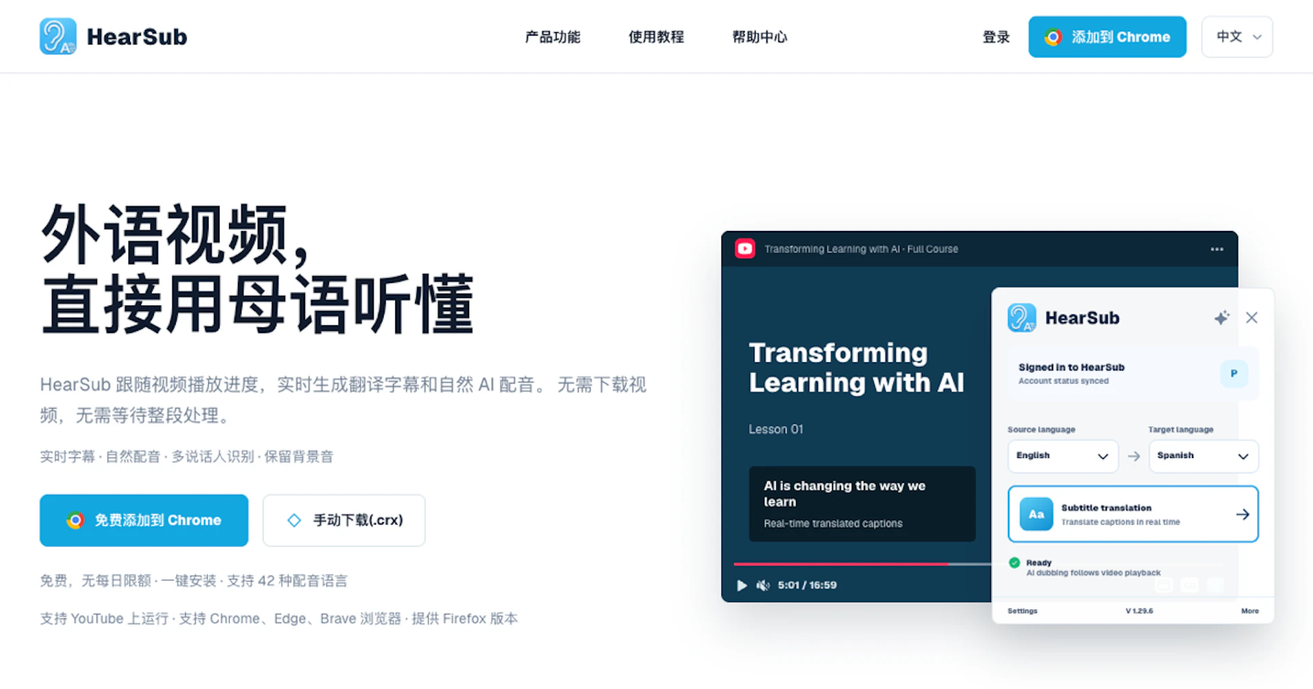Click the Lesson 01 text in the video
Image resolution: width=1313 pixels, height=689 pixels.
tap(775, 429)
